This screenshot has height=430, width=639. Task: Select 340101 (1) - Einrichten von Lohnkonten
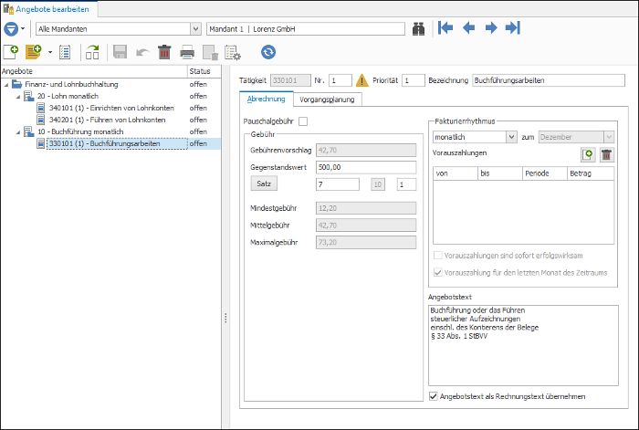coord(111,108)
